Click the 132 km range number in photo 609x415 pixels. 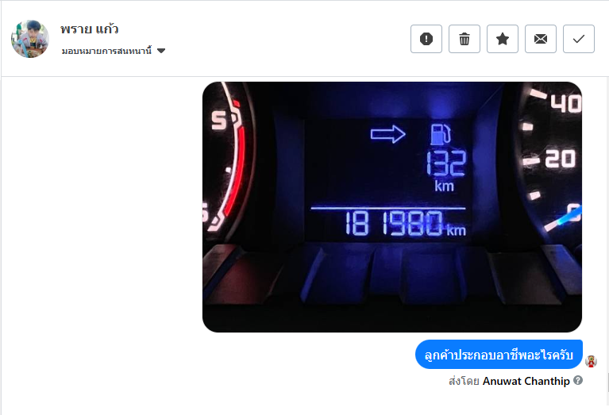446,163
